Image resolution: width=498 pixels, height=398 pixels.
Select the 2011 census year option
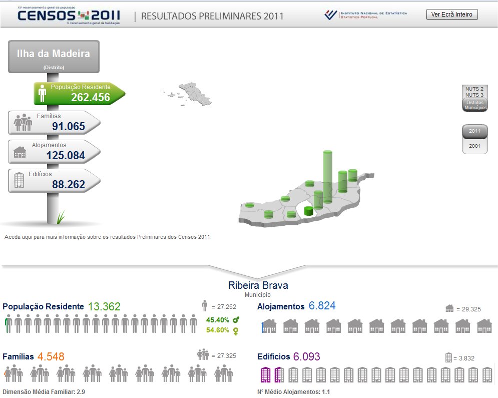474,131
